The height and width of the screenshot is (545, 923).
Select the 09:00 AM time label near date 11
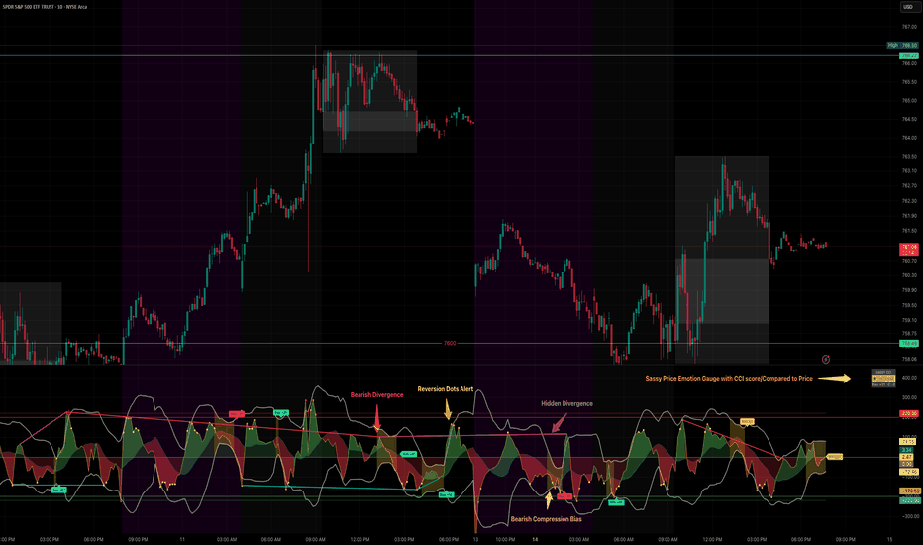coord(316,539)
